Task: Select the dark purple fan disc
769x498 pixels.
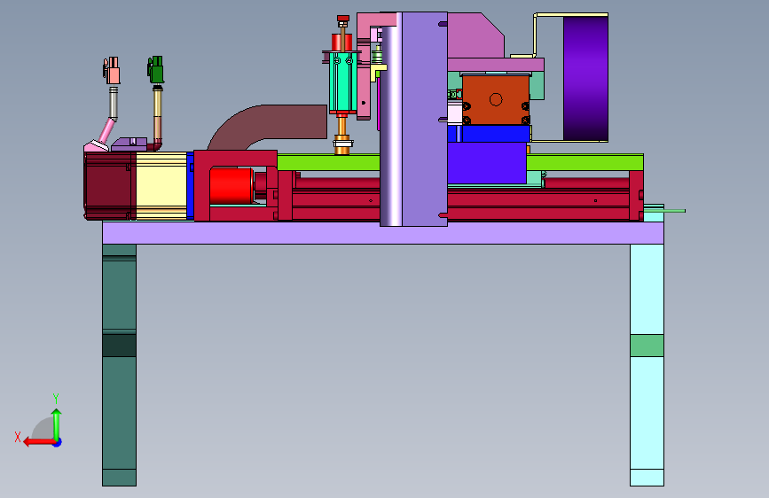Action: (585, 79)
